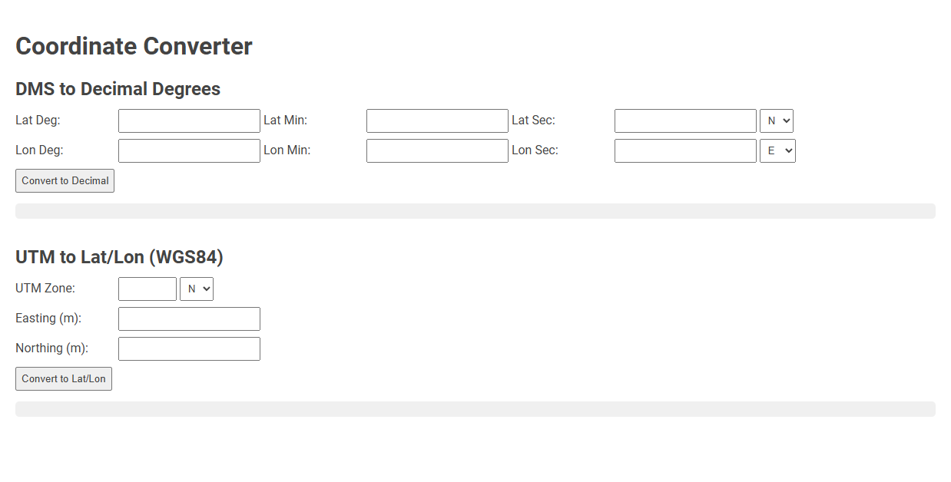This screenshot has width=951, height=482.
Task: Click the Lon Deg input field
Action: tap(189, 150)
